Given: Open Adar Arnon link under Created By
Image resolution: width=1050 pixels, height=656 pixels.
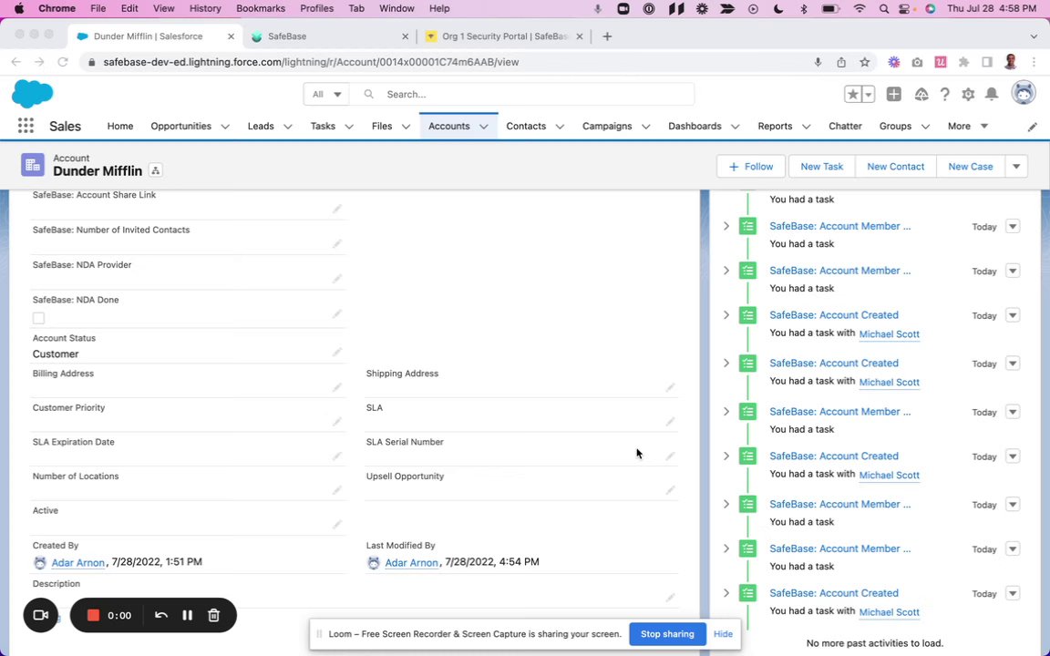Looking at the screenshot, I should (77, 563).
